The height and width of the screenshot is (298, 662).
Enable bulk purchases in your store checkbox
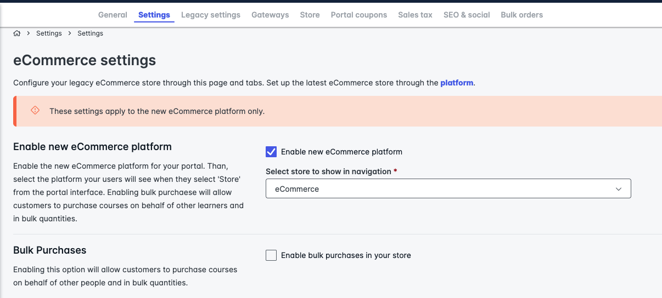coord(271,255)
